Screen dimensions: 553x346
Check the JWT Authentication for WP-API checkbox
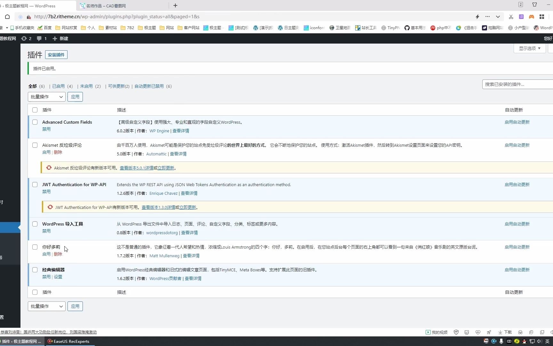(35, 185)
